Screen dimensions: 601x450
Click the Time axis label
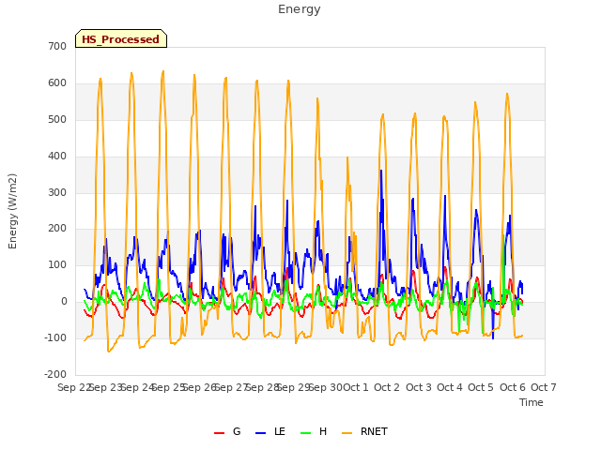pyautogui.click(x=531, y=402)
